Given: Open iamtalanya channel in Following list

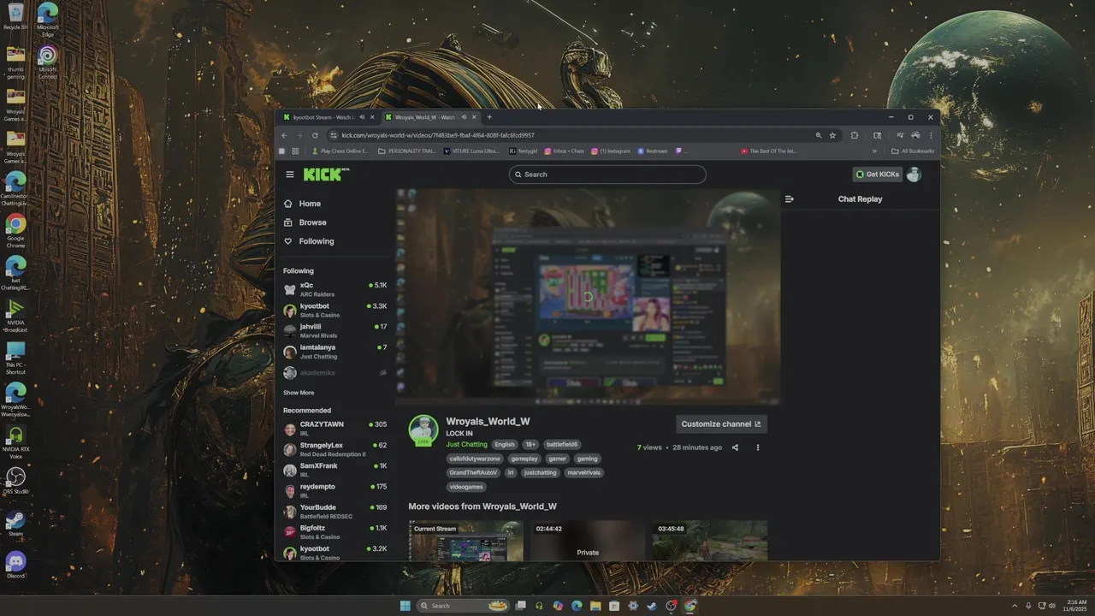Looking at the screenshot, I should tap(335, 352).
